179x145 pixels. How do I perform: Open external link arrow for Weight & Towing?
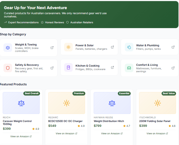tap(52, 48)
